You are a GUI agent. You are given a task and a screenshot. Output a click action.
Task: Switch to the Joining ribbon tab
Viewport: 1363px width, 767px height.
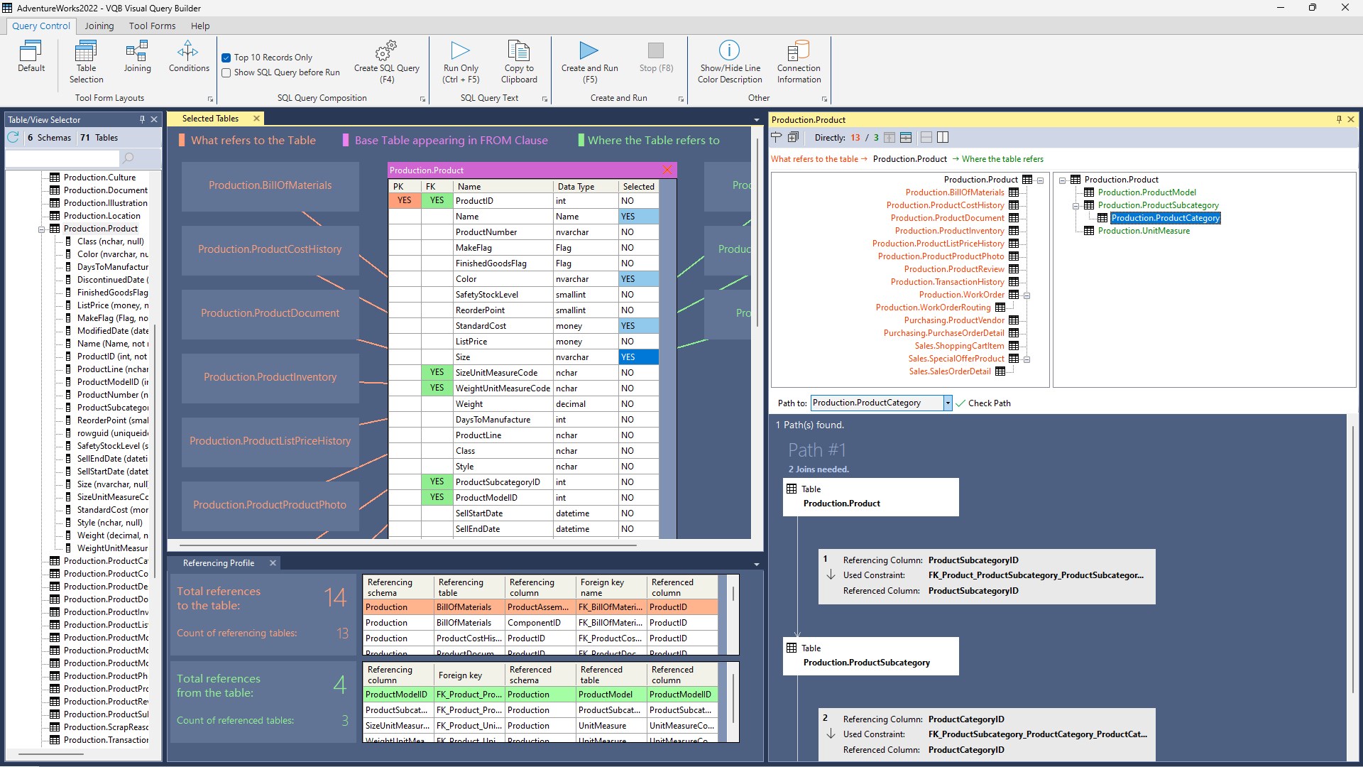pos(99,26)
